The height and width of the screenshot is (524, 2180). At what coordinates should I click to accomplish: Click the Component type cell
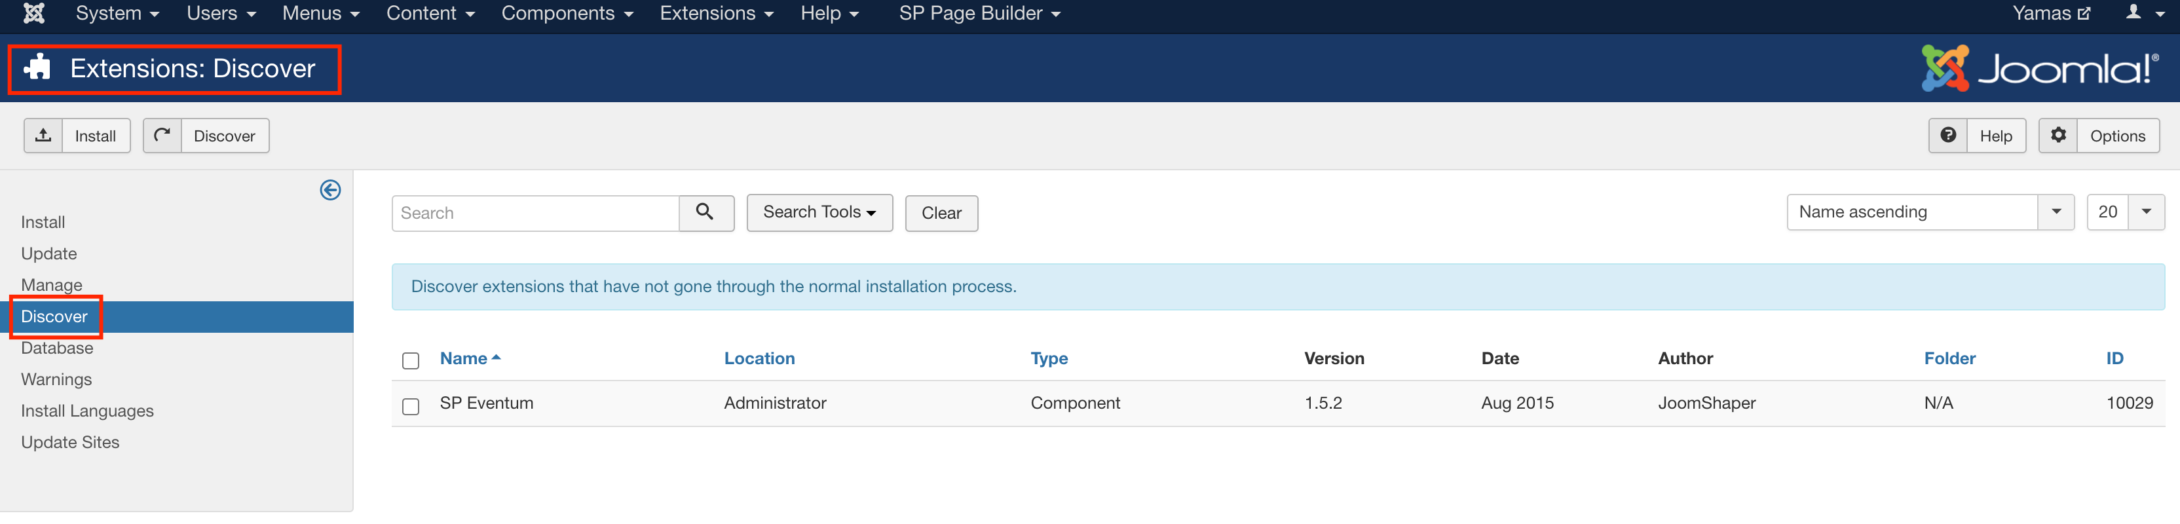pos(1075,403)
